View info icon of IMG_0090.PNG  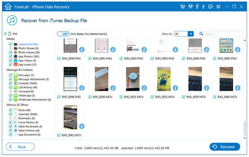click(82, 50)
